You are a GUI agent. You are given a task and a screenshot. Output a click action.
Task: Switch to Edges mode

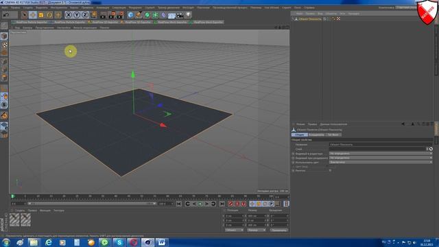click(x=4, y=69)
